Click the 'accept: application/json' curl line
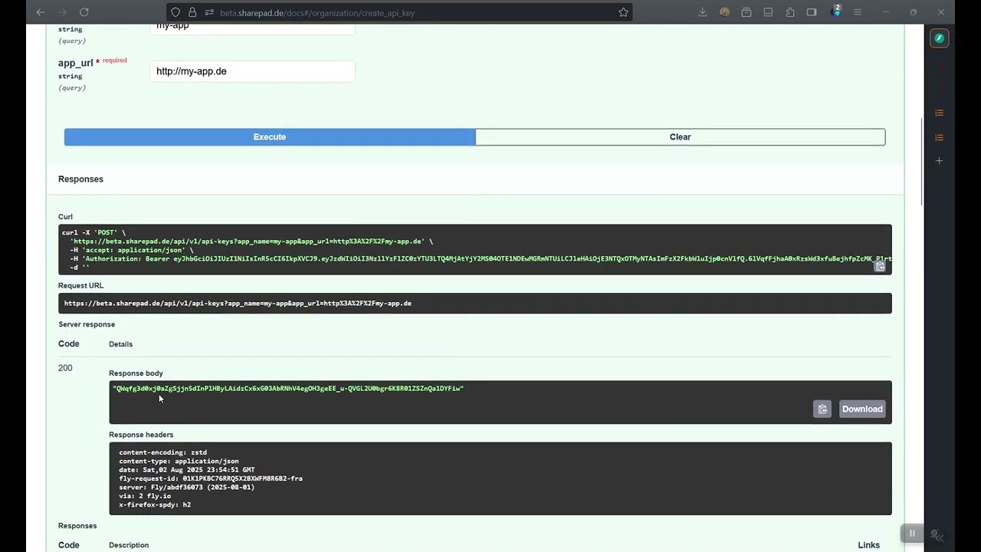This screenshot has width=981, height=552. (131, 250)
